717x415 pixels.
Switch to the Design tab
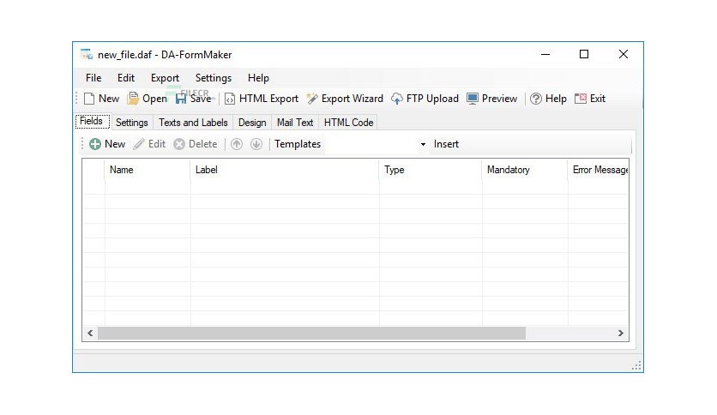click(252, 123)
